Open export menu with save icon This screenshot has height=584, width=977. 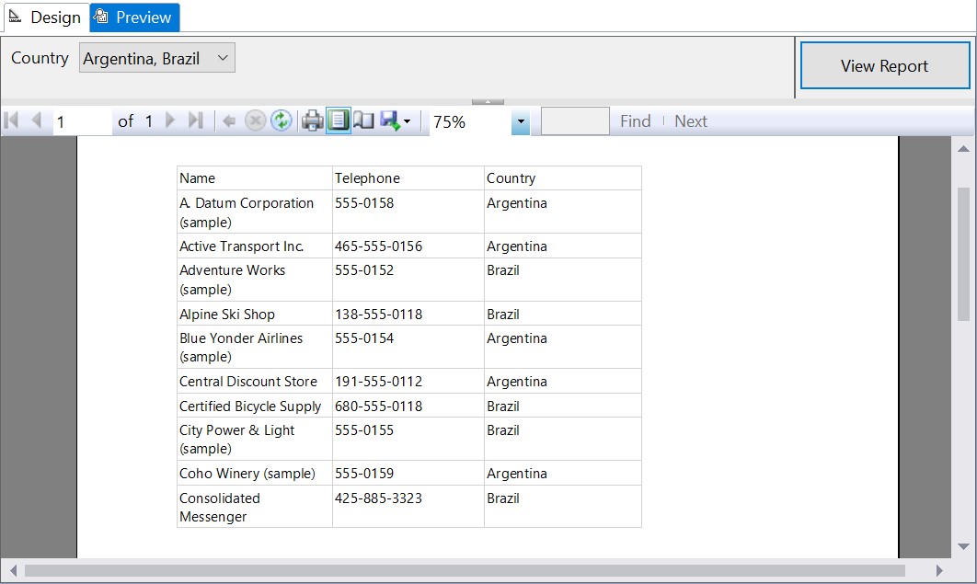click(x=395, y=120)
